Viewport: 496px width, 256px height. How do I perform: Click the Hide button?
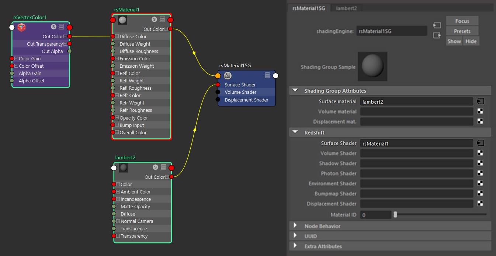coord(471,41)
